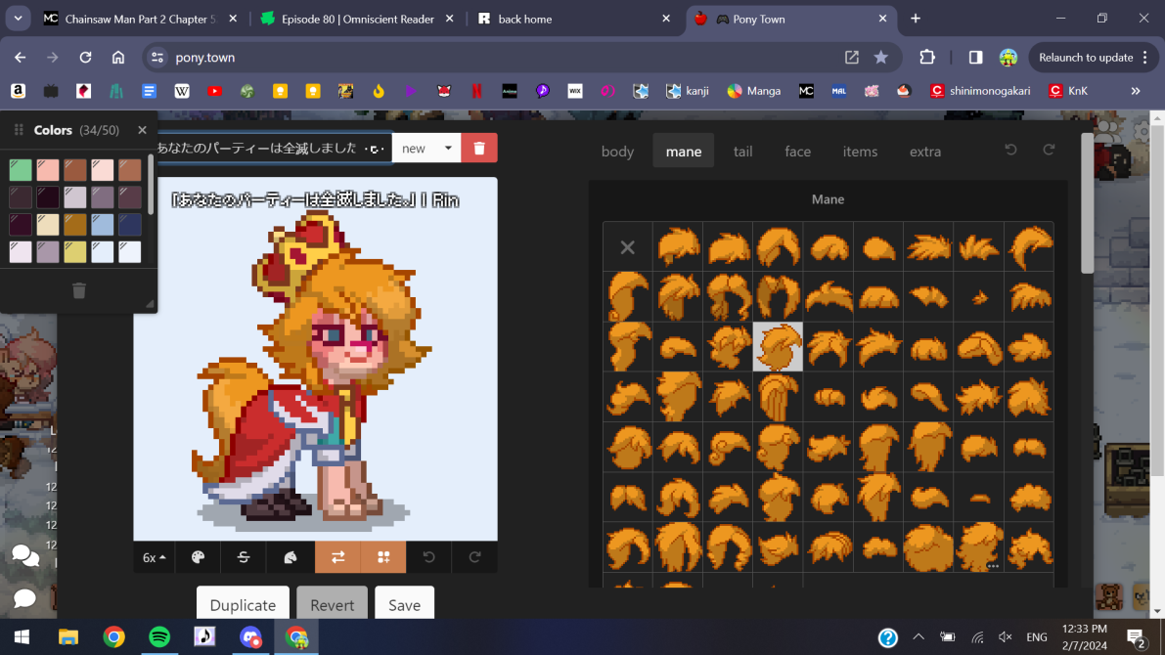Image resolution: width=1165 pixels, height=655 pixels.
Task: Open the tab search dropdown in Chrome
Action: click(18, 19)
